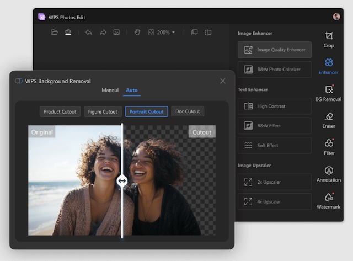
Task: Open the Crop tool in sidebar
Action: [329, 39]
